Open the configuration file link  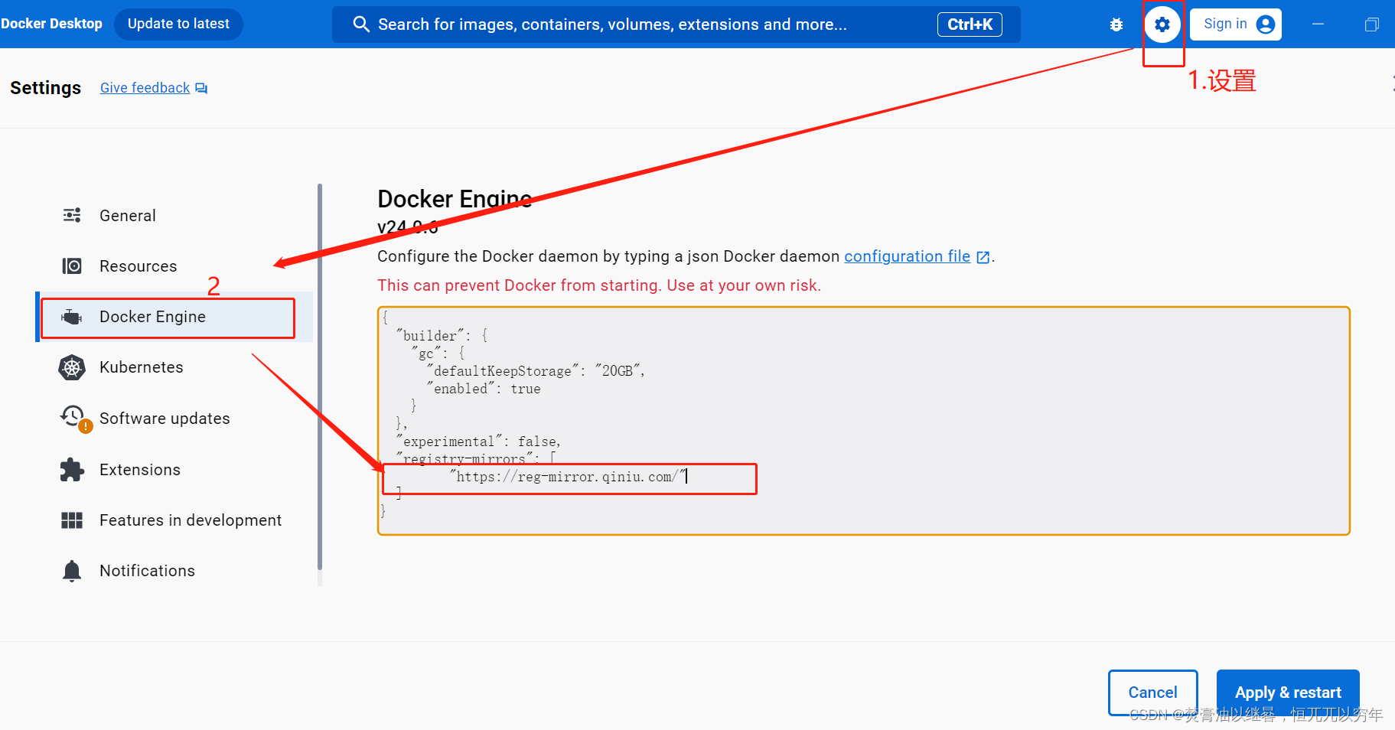tap(908, 256)
